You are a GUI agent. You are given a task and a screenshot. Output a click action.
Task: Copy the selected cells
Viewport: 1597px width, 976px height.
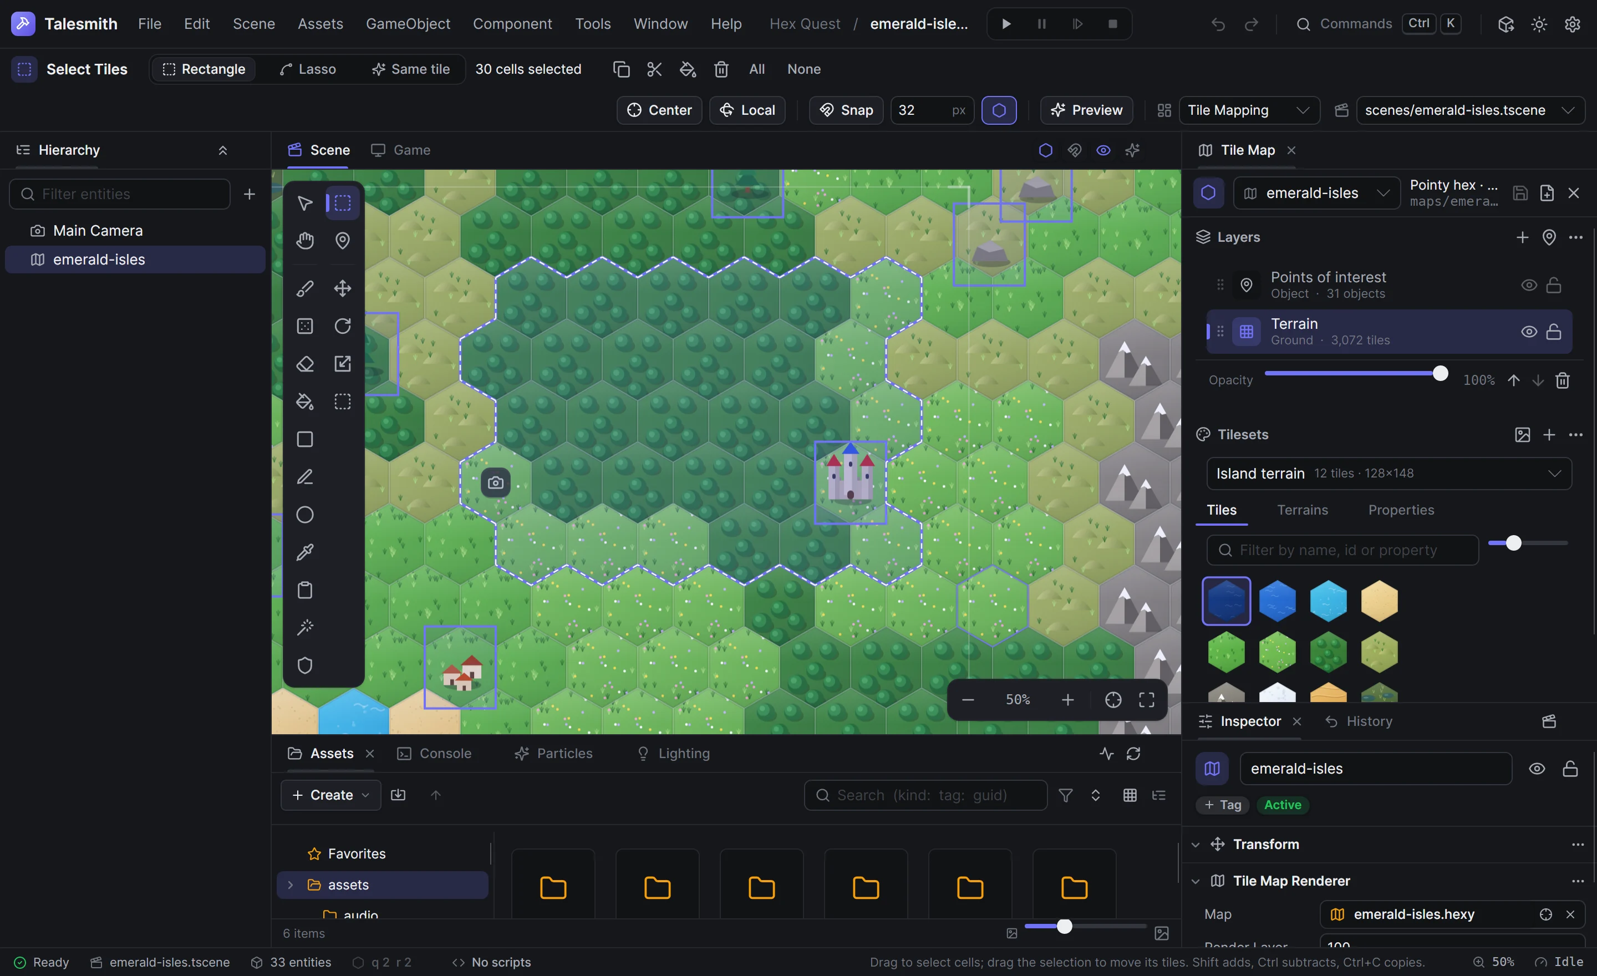coord(621,69)
